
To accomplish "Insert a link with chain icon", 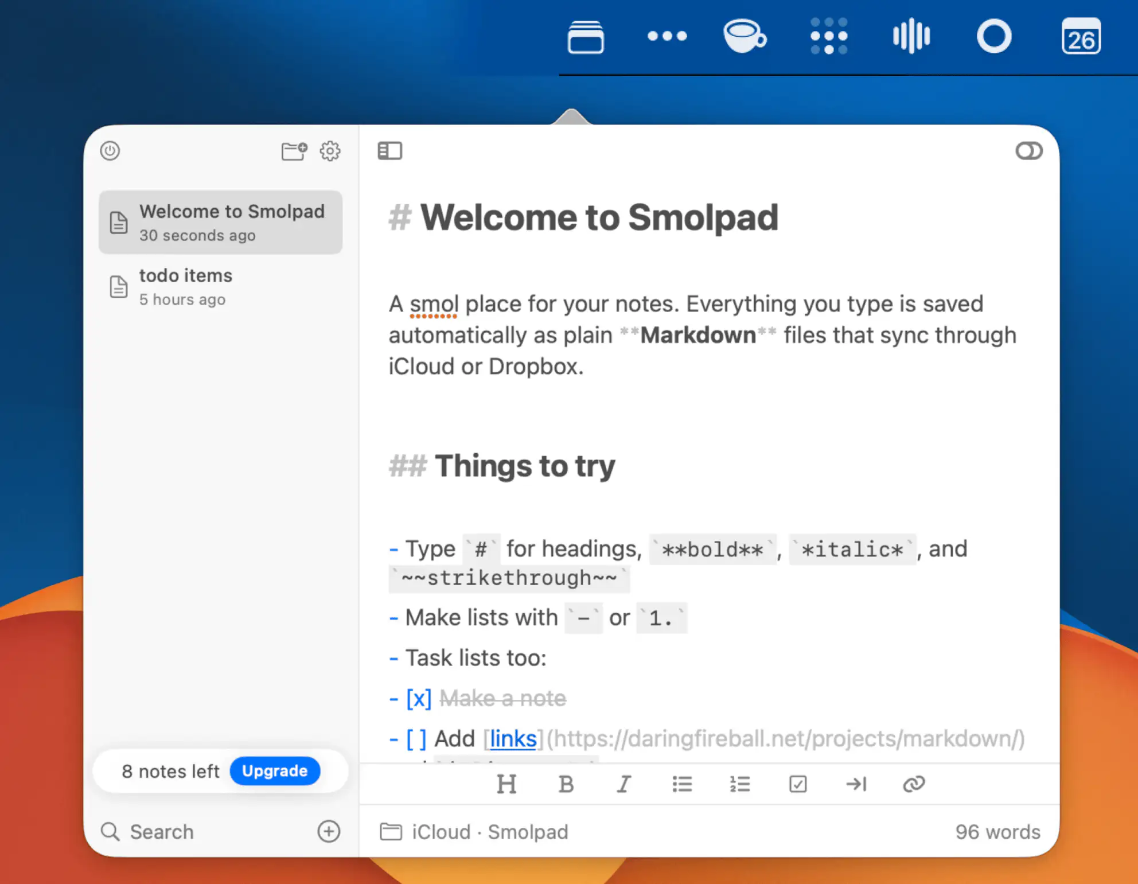I will pyautogui.click(x=914, y=784).
